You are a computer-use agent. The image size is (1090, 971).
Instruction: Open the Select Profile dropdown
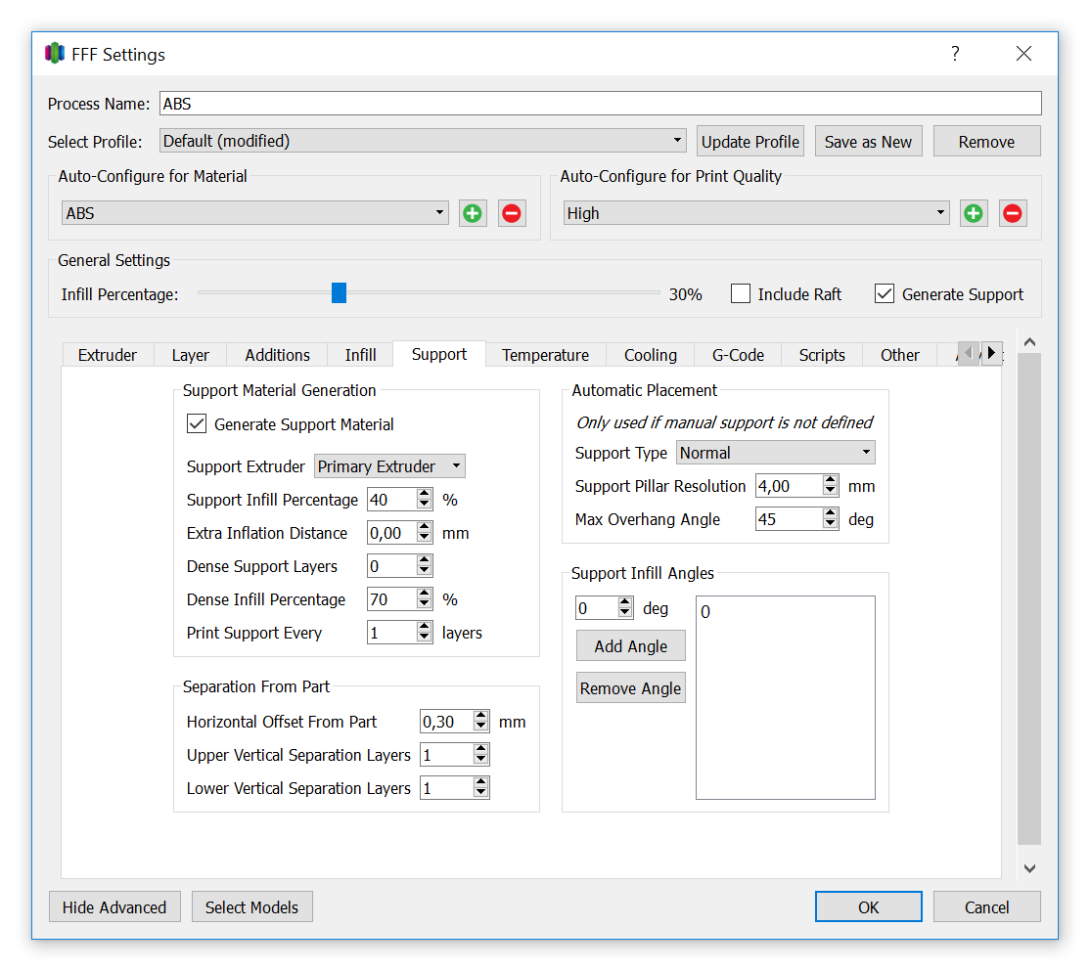point(423,141)
